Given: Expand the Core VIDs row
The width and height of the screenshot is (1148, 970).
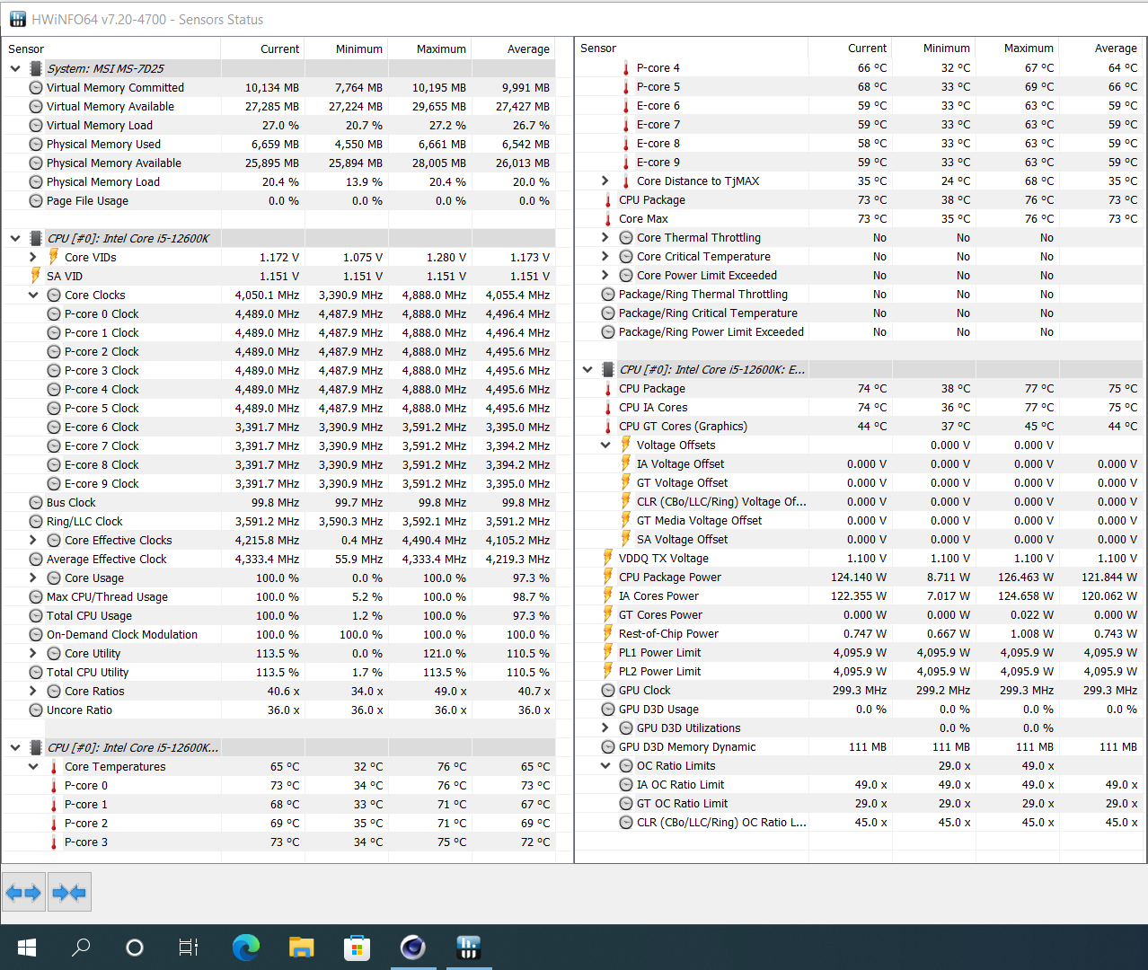Looking at the screenshot, I should (33, 257).
